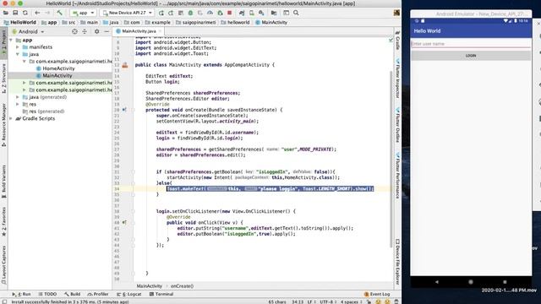Collapse the app module node
Viewport: 541px width, 304px height.
coord(11,40)
